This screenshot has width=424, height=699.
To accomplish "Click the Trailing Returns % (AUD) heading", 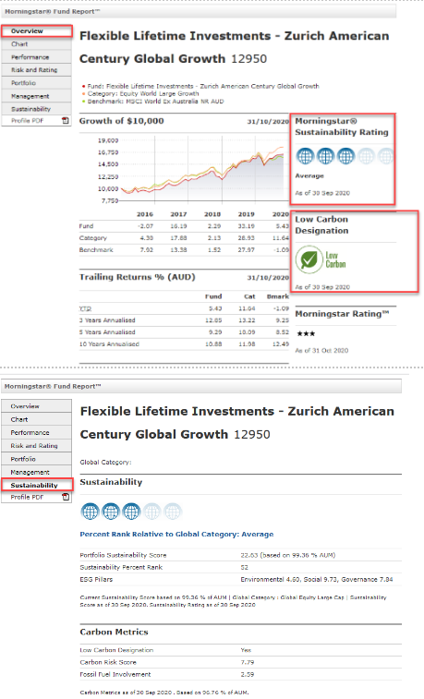I will 138,277.
